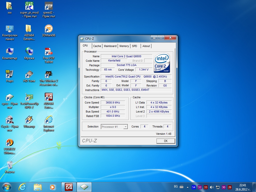Switch to the Cache tab

point(97,46)
